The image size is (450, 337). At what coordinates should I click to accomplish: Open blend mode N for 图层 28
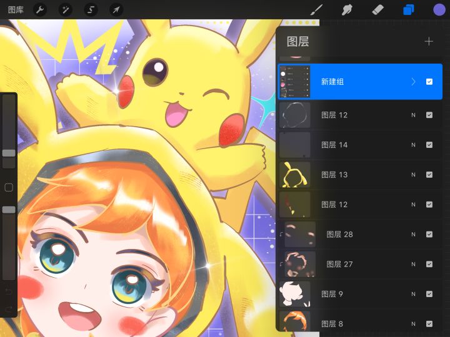[413, 234]
